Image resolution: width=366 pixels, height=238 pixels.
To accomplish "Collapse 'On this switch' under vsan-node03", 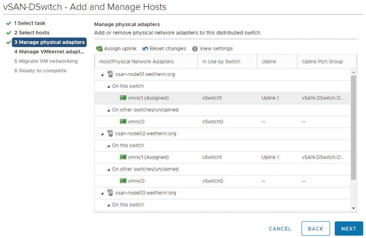I will pyautogui.click(x=108, y=205).
